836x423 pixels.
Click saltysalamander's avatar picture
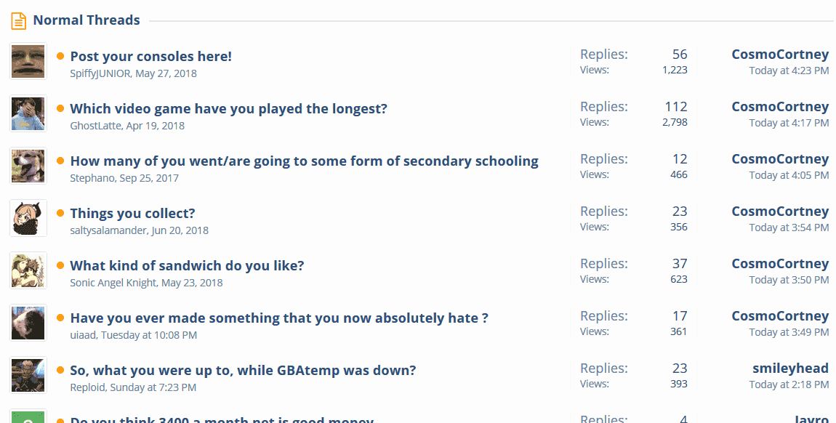pyautogui.click(x=28, y=219)
